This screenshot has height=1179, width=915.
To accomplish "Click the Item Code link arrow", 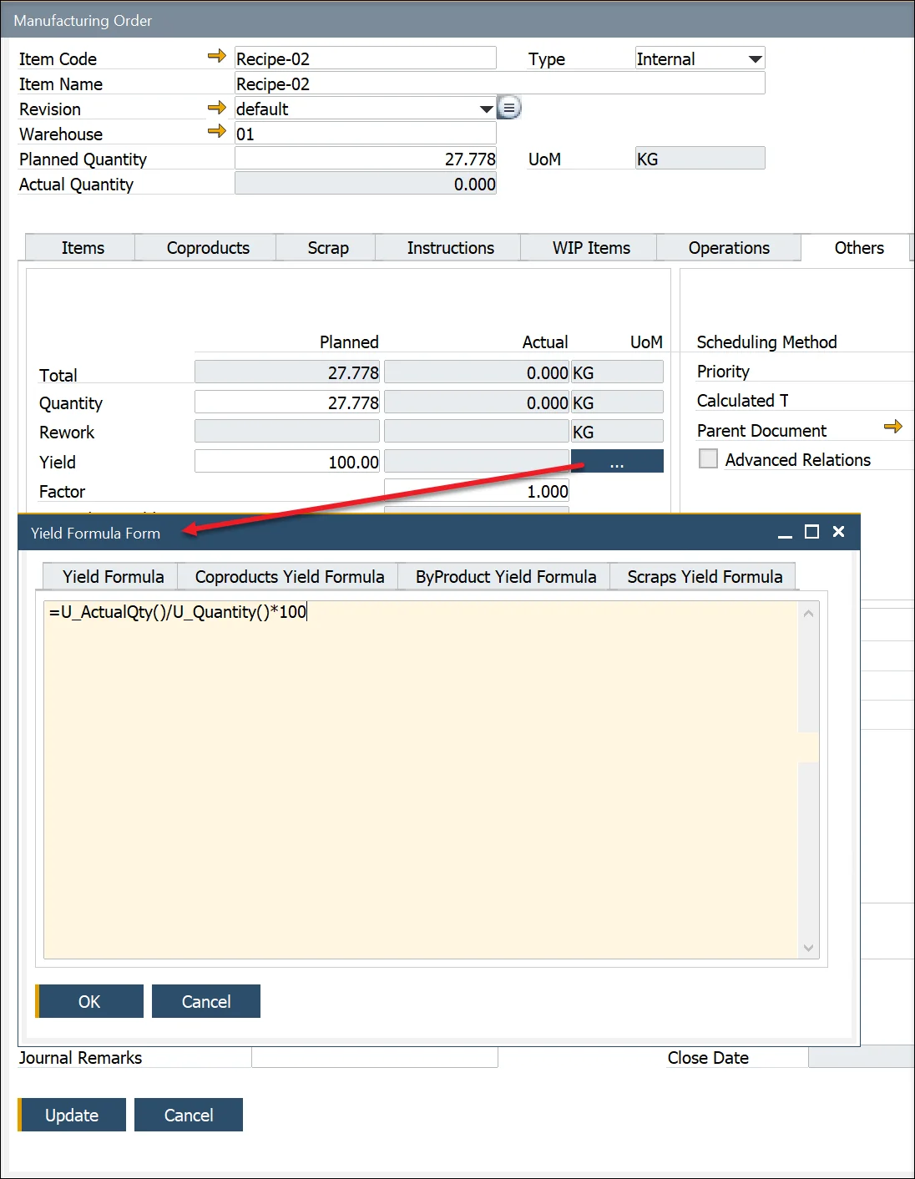I will pyautogui.click(x=216, y=56).
